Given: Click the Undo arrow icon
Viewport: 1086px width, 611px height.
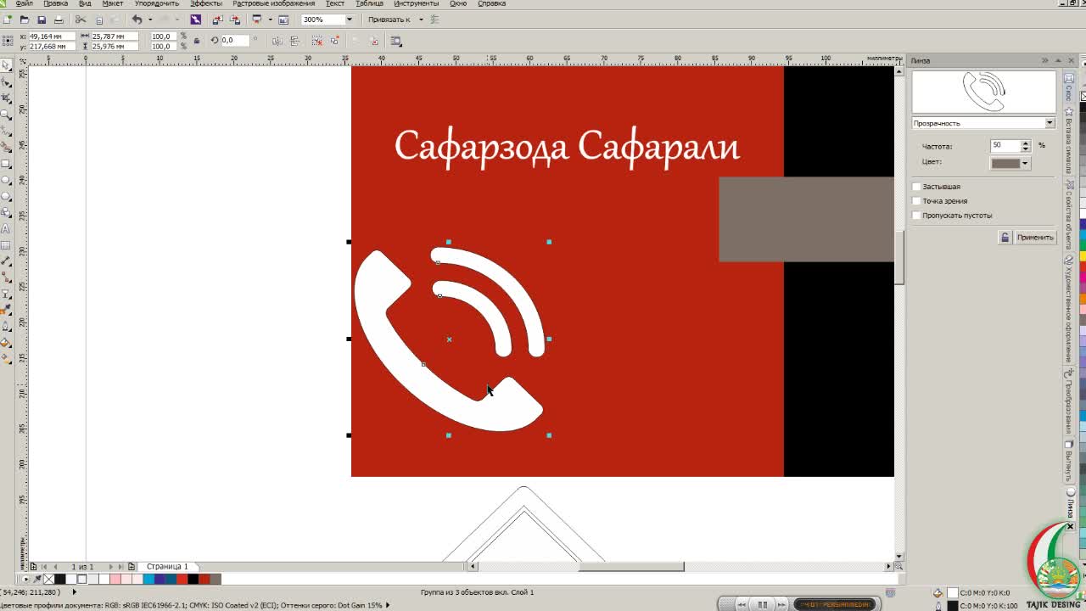Looking at the screenshot, I should pos(137,19).
